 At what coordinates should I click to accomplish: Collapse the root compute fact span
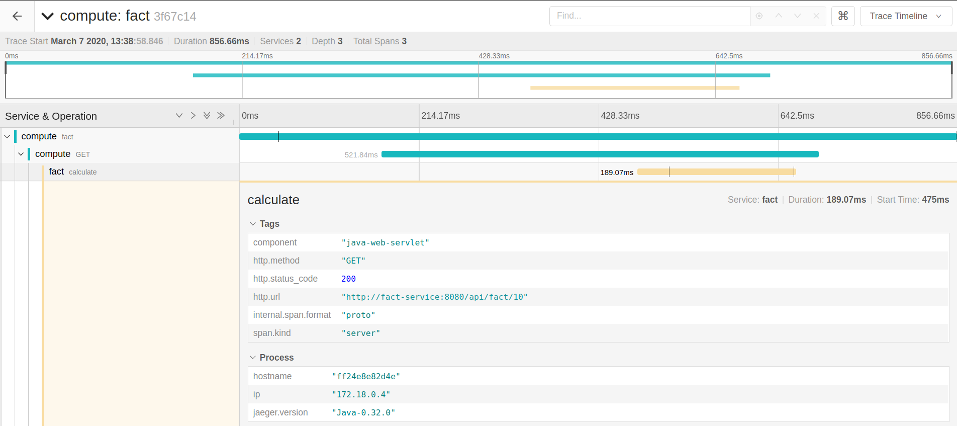coord(7,136)
